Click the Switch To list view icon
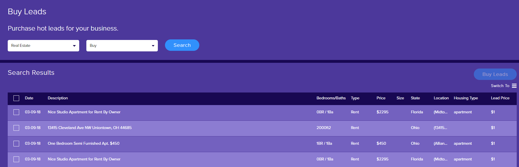This screenshot has height=167, width=519. coord(514,86)
